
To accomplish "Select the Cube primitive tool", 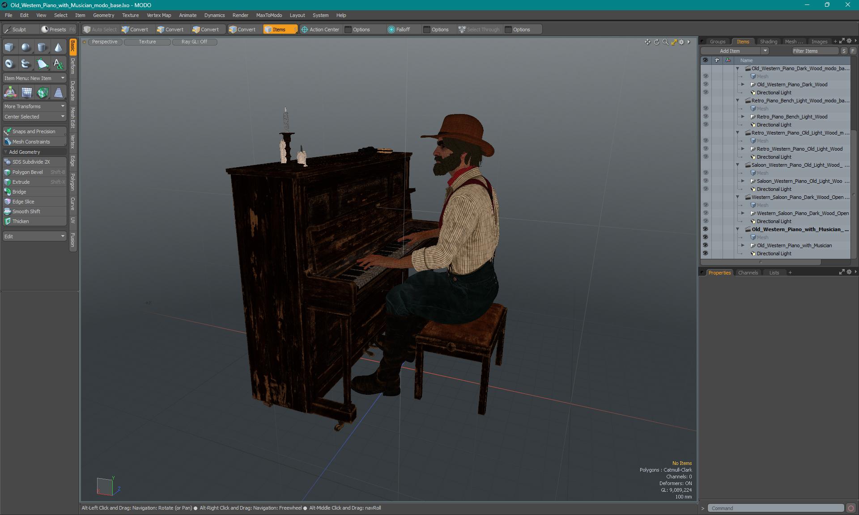I will tap(9, 47).
